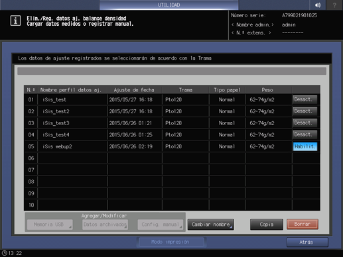Select empty row number 10
The width and height of the screenshot is (343, 257).
click(172, 205)
